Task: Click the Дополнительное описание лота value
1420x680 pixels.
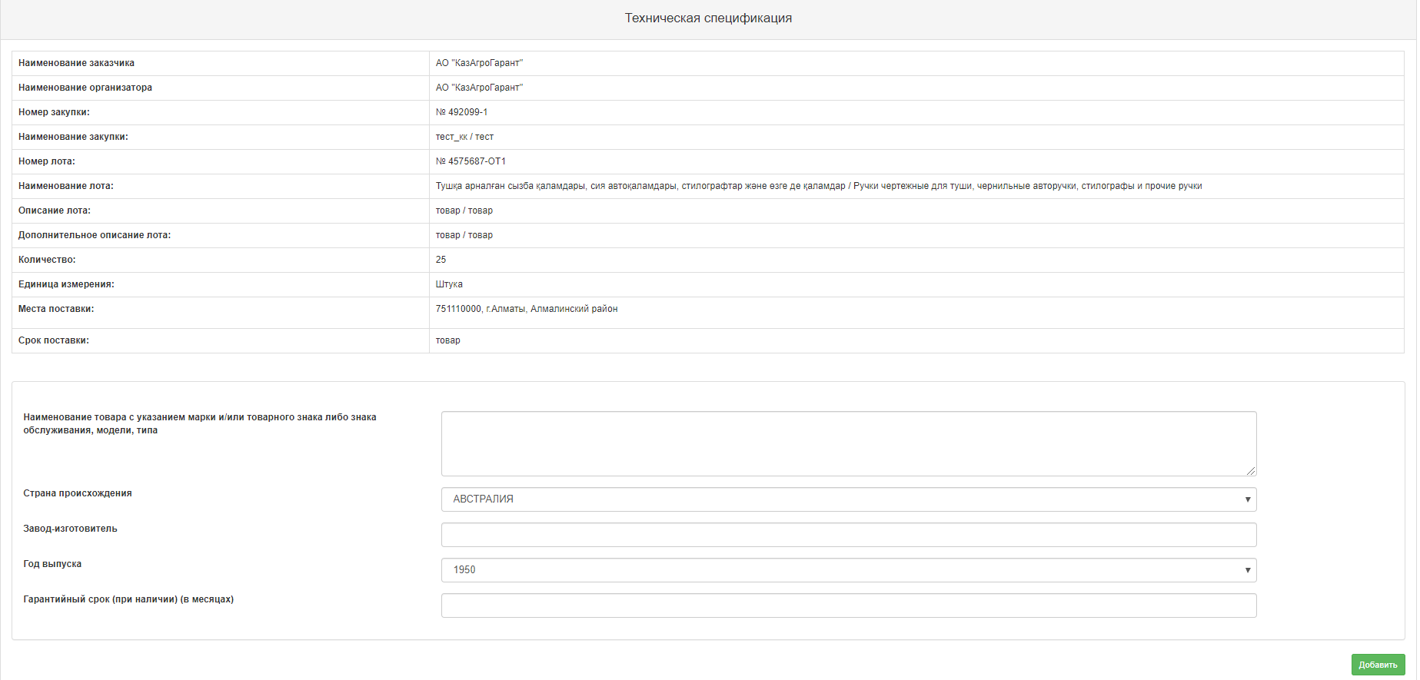Action: click(464, 235)
